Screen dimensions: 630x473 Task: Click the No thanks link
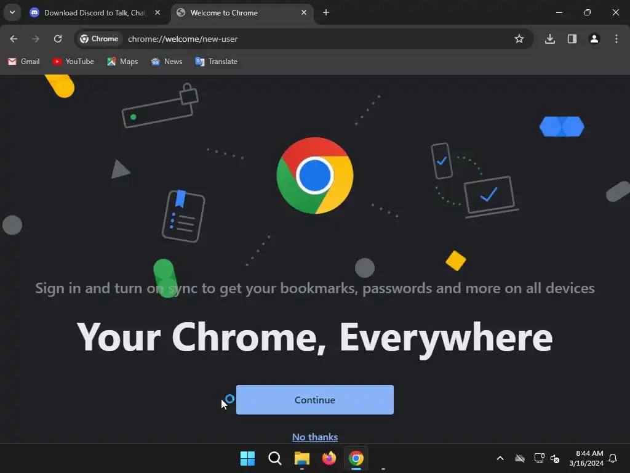tap(314, 437)
